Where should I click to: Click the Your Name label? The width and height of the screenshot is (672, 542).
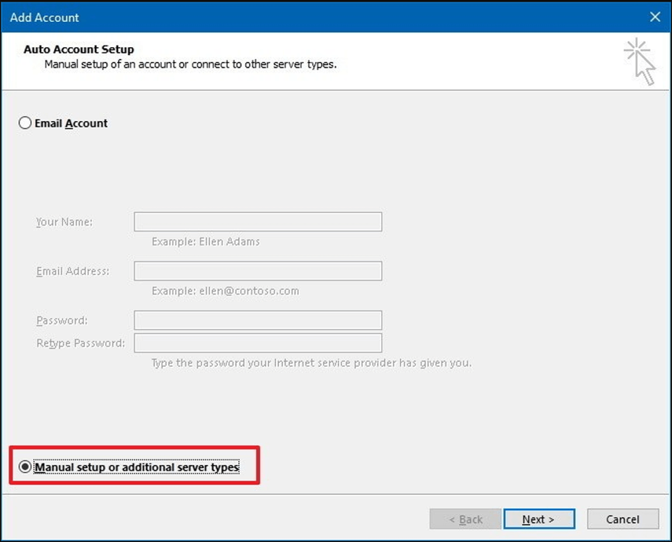(x=64, y=222)
